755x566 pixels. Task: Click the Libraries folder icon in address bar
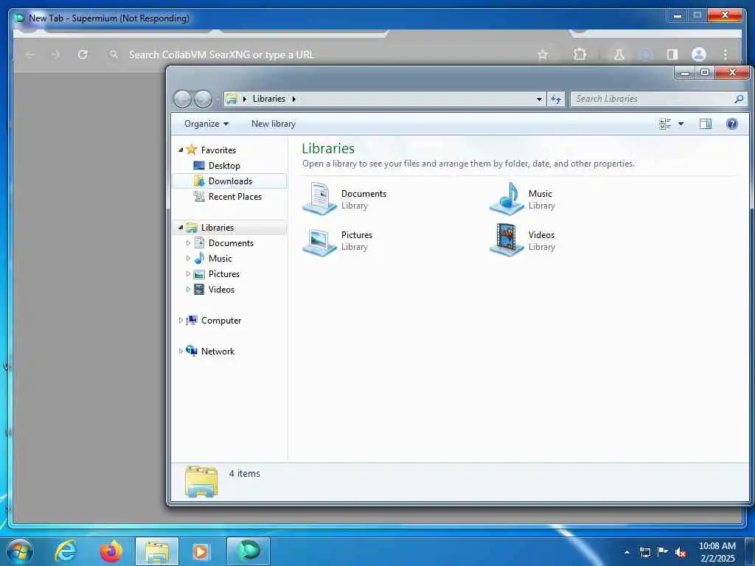pyautogui.click(x=232, y=99)
